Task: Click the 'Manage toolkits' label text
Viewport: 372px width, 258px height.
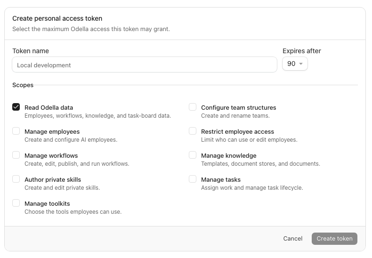Action: point(47,203)
